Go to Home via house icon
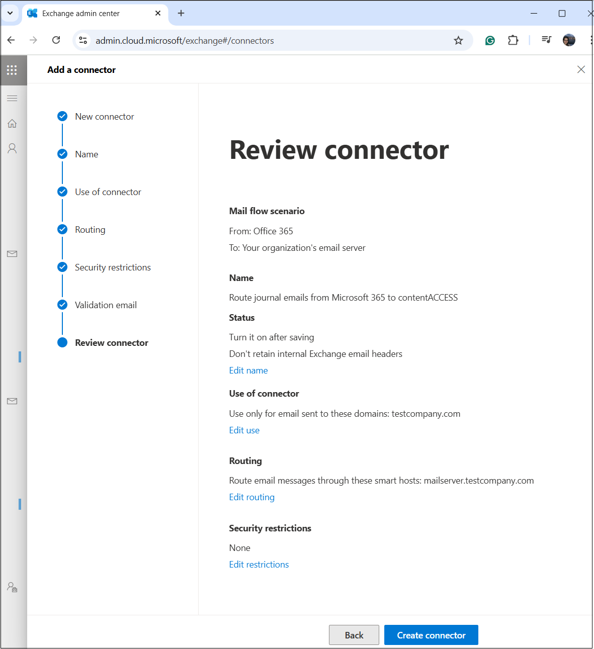The width and height of the screenshot is (594, 649). point(12,124)
